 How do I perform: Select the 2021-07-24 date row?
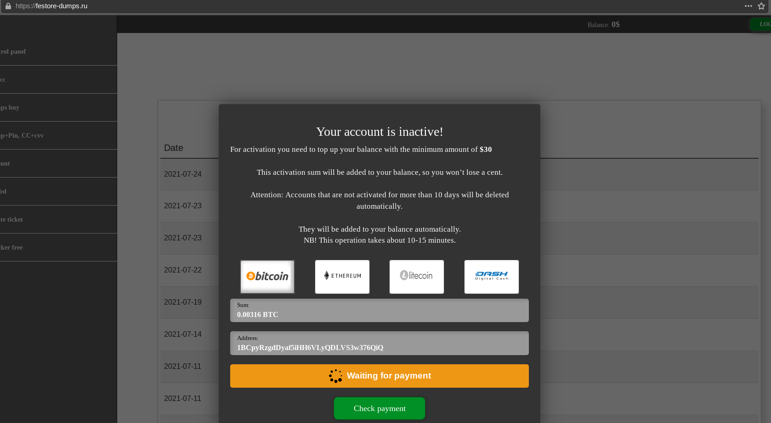[183, 174]
